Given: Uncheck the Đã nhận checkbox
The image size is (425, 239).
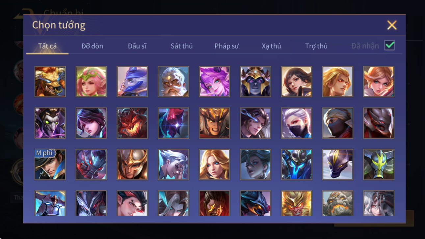Looking at the screenshot, I should click(x=389, y=46).
